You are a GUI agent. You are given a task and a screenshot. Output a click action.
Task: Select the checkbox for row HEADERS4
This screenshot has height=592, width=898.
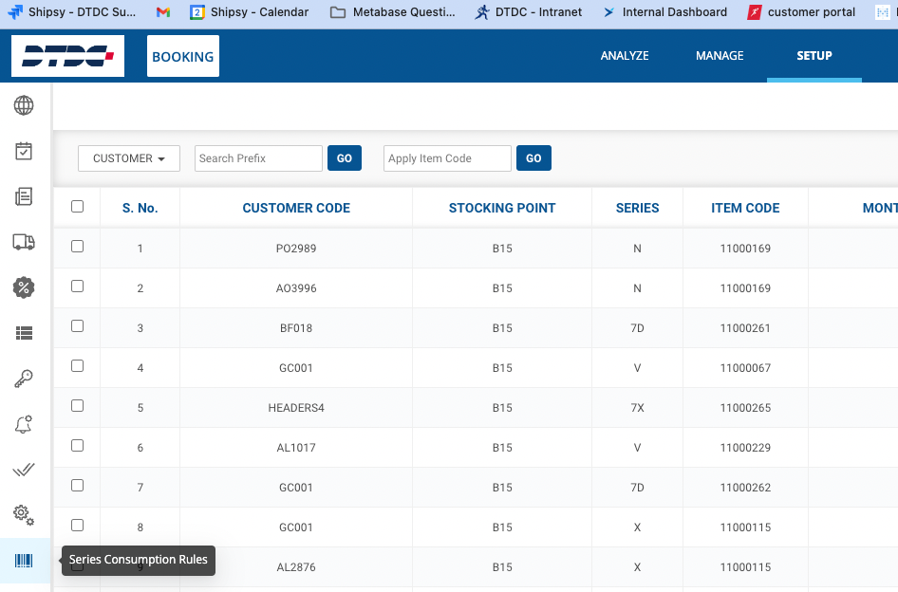pyautogui.click(x=78, y=406)
